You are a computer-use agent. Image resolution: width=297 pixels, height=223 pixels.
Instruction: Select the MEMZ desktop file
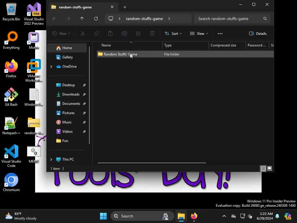[x=34, y=154]
